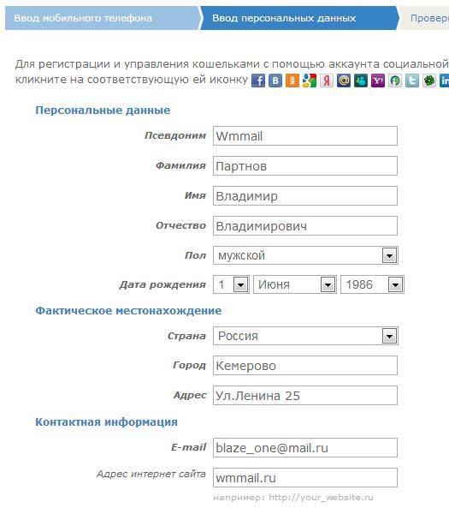
Task: Click the Город field with Кемерово
Action: pyautogui.click(x=305, y=366)
